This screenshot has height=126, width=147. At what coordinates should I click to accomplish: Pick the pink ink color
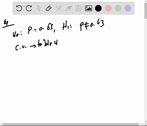click(x=108, y=8)
